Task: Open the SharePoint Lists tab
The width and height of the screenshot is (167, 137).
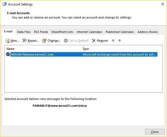Action: coord(62,32)
